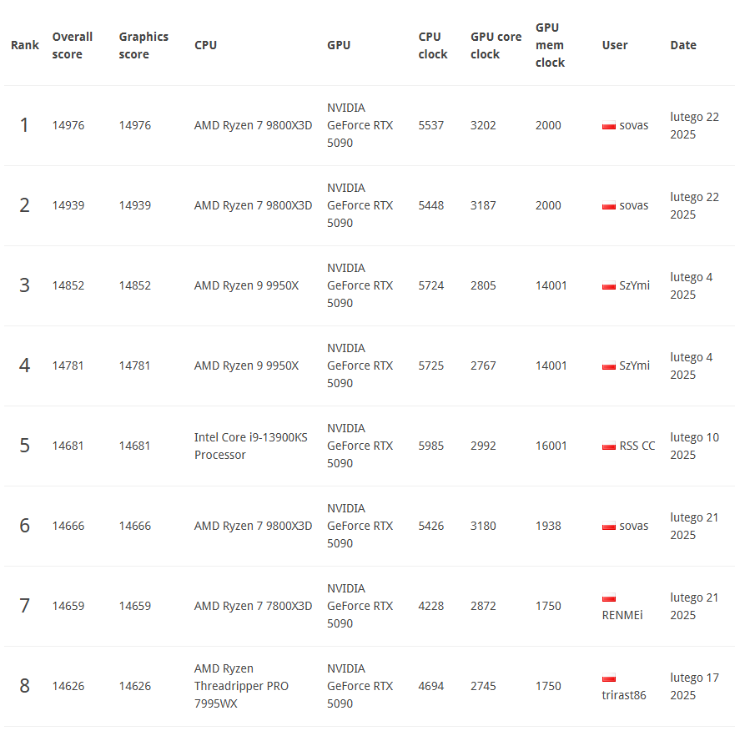Open trirast86 user profile link
The height and width of the screenshot is (731, 745).
click(623, 695)
